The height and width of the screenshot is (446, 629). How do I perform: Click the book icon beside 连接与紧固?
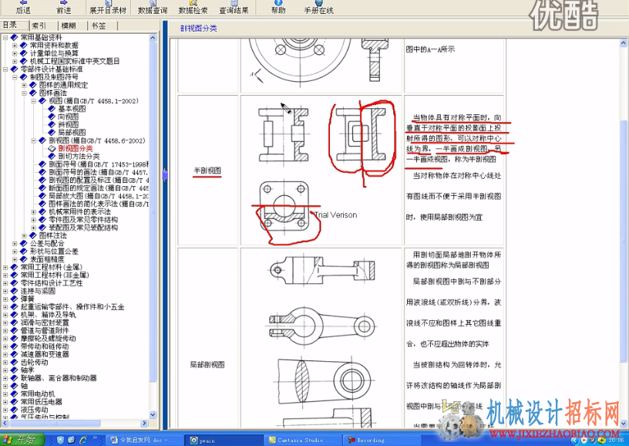click(14, 291)
